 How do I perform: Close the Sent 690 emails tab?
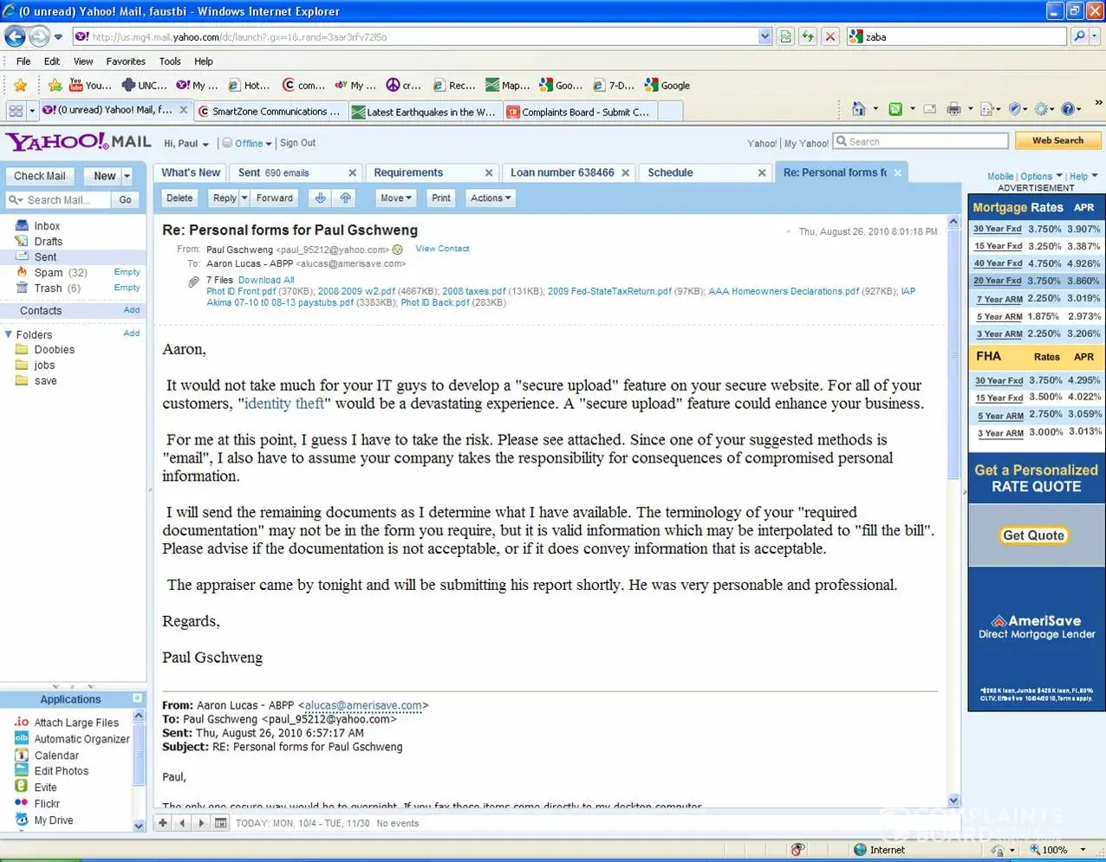352,173
